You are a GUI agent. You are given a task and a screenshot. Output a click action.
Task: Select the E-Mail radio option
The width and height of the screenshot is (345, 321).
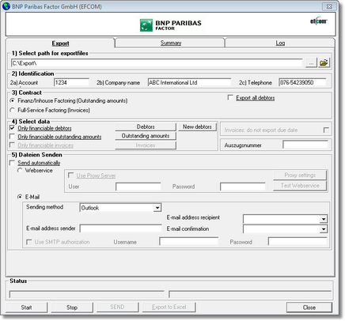click(20, 197)
